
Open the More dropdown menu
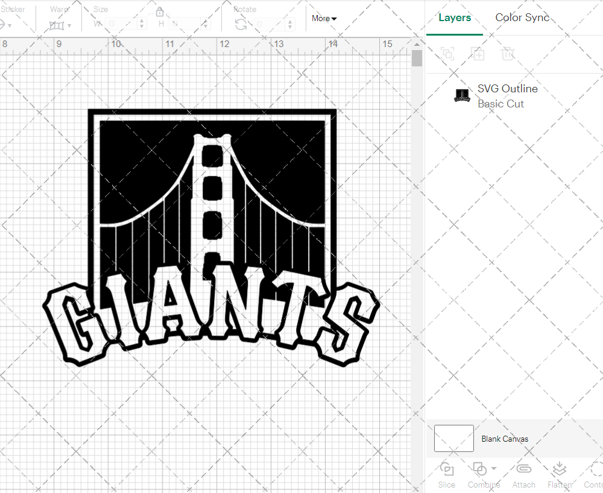pos(324,19)
